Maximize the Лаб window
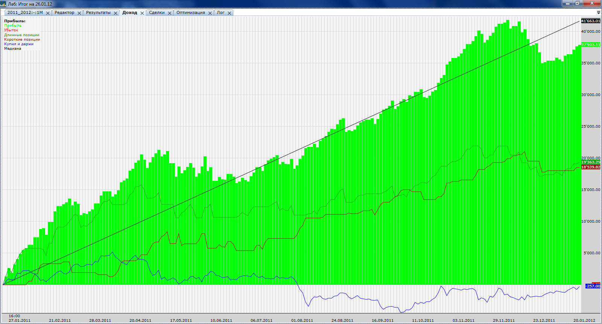Image resolution: width=602 pixels, height=324 pixels. pos(577,3)
